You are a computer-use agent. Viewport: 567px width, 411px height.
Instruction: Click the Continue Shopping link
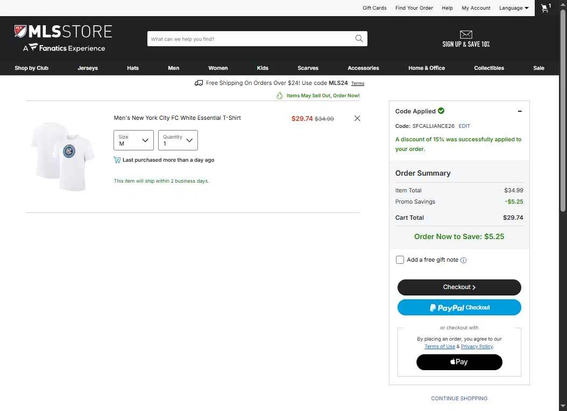pos(459,398)
